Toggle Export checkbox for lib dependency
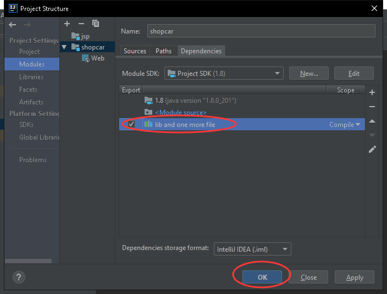Screen dimensions: 387x294 tap(131, 124)
